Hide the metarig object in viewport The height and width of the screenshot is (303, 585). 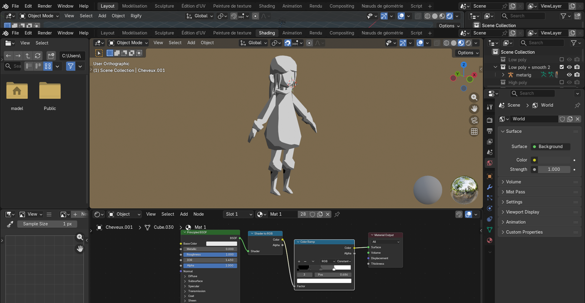569,75
